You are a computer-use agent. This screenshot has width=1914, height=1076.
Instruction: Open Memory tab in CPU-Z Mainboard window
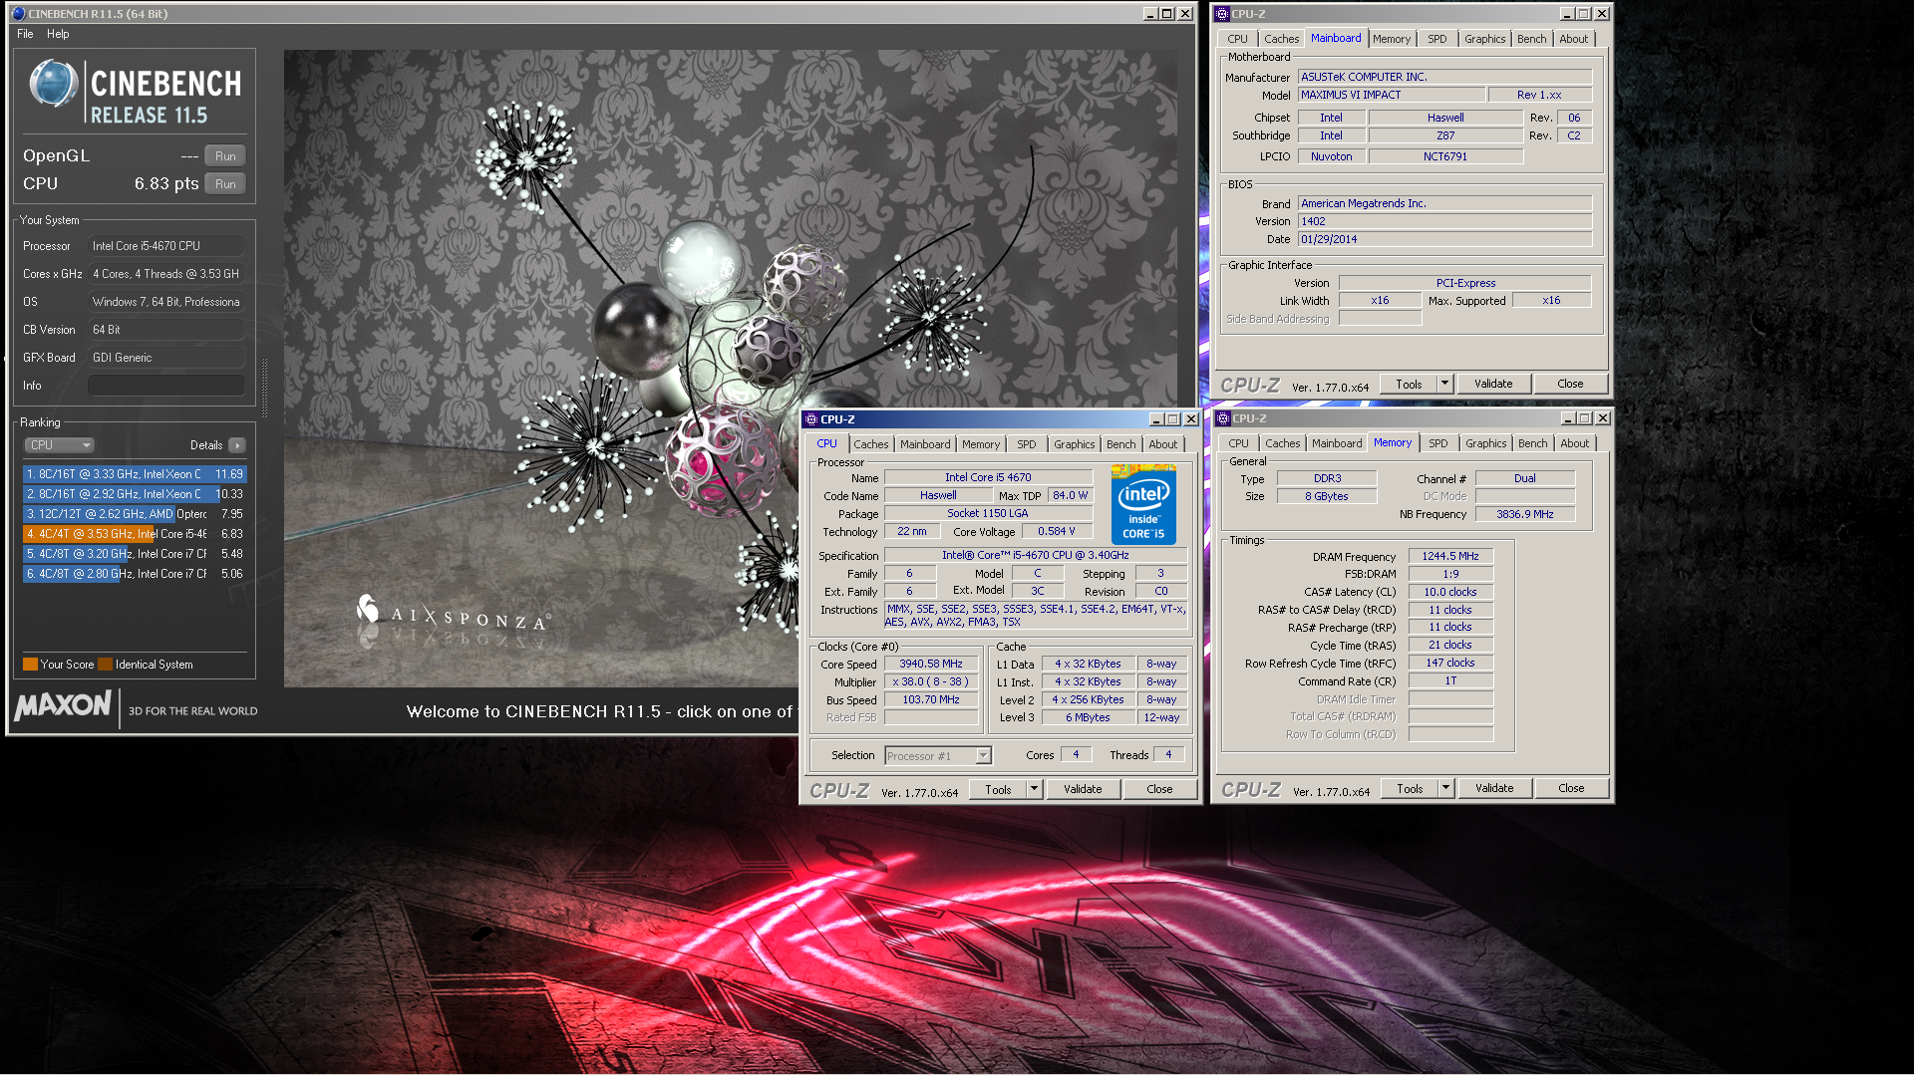pos(1391,39)
